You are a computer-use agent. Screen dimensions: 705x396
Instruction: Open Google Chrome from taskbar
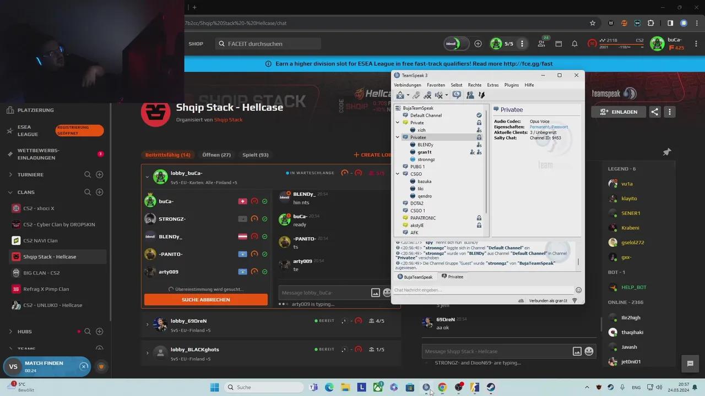coord(442,387)
